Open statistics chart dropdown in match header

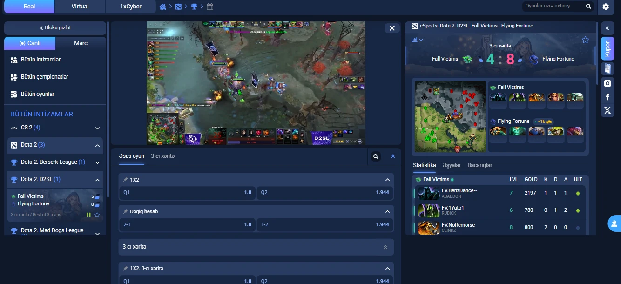[x=417, y=40]
